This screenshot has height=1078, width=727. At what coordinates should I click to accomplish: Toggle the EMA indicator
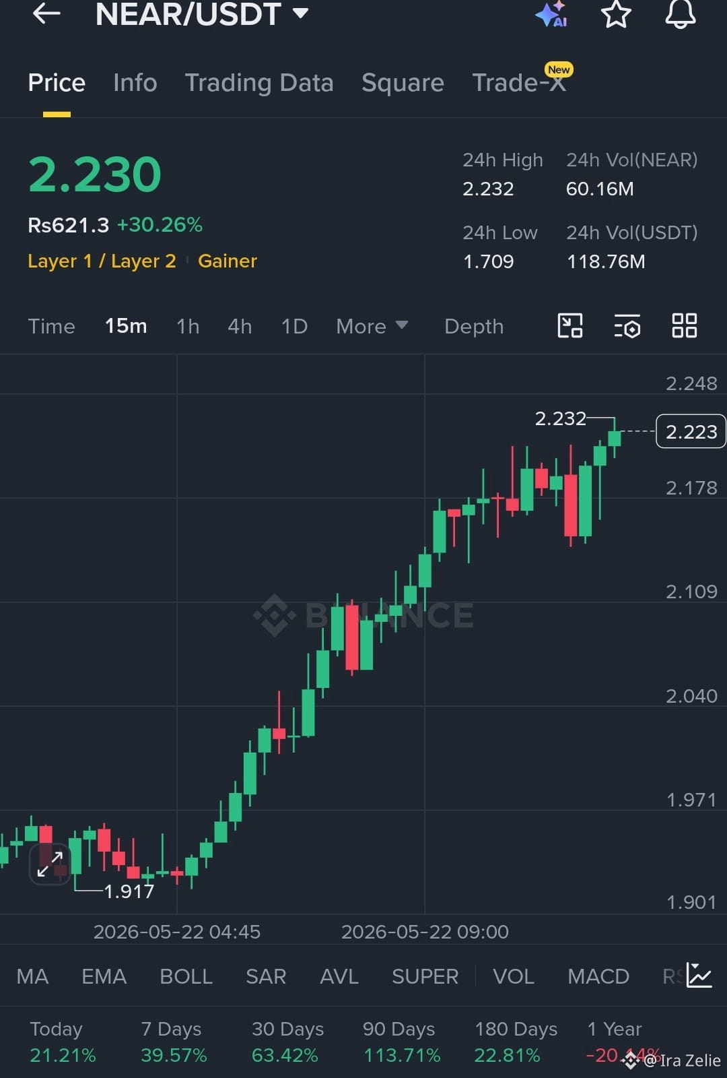104,976
